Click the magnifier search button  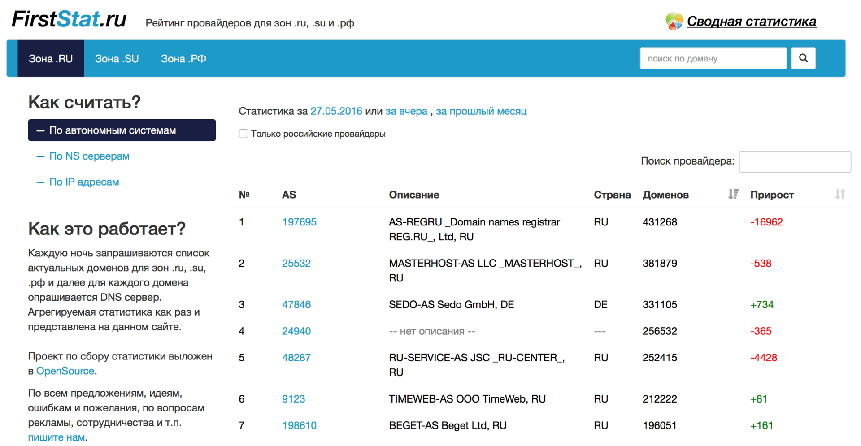[803, 58]
